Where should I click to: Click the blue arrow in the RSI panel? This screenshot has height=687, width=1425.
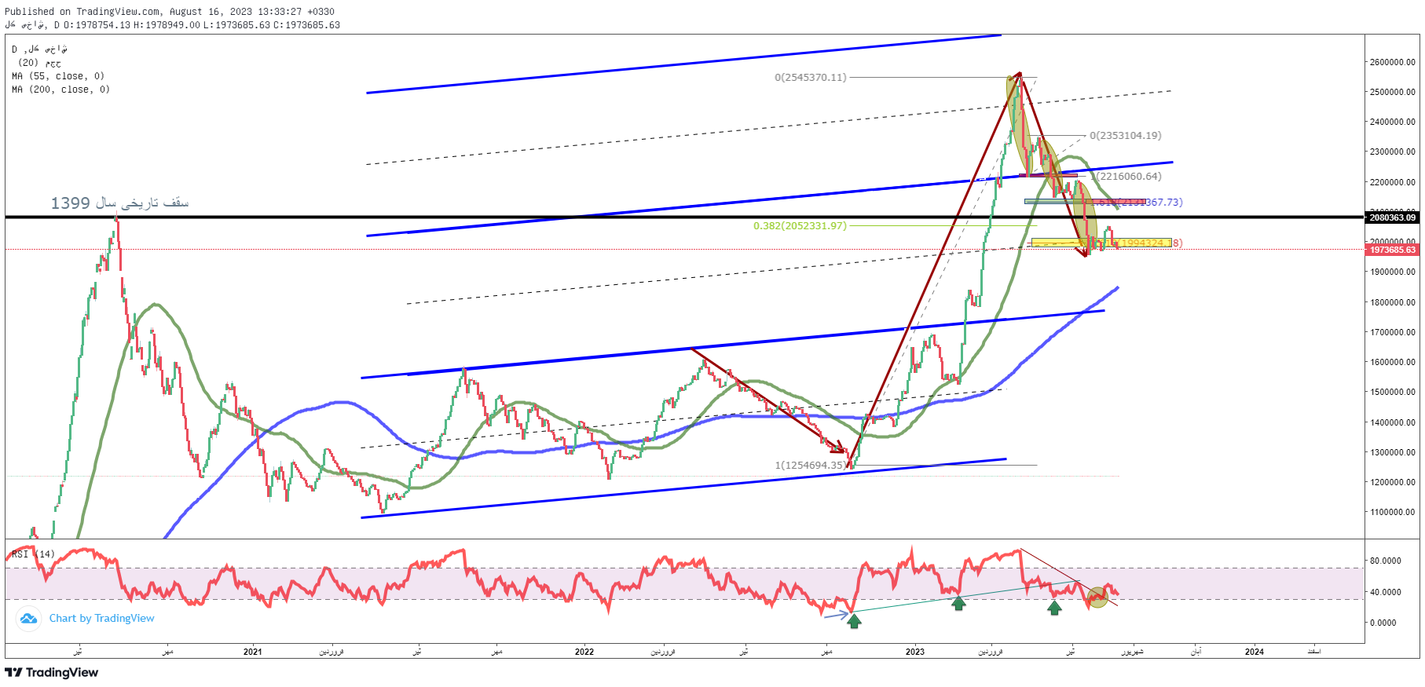click(835, 615)
